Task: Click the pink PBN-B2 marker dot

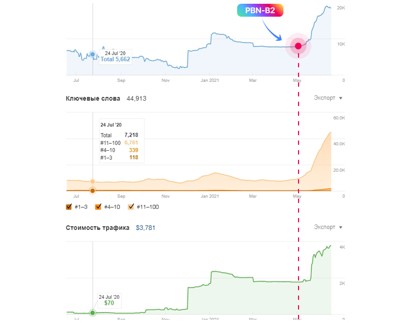Action: (x=298, y=46)
